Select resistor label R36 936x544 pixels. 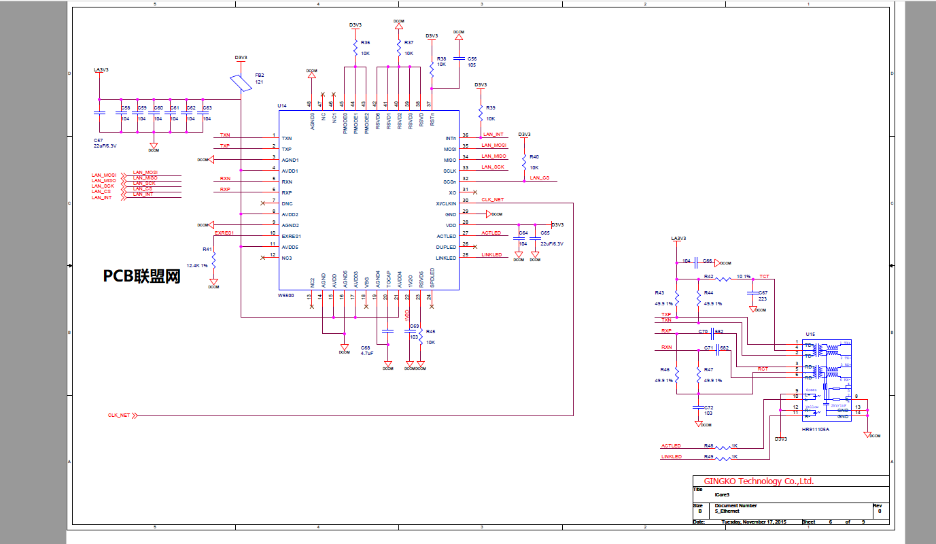tap(366, 42)
